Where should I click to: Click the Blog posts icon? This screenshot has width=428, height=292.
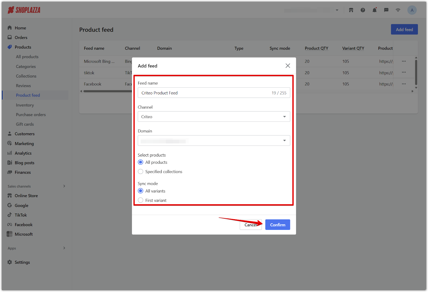pyautogui.click(x=10, y=163)
